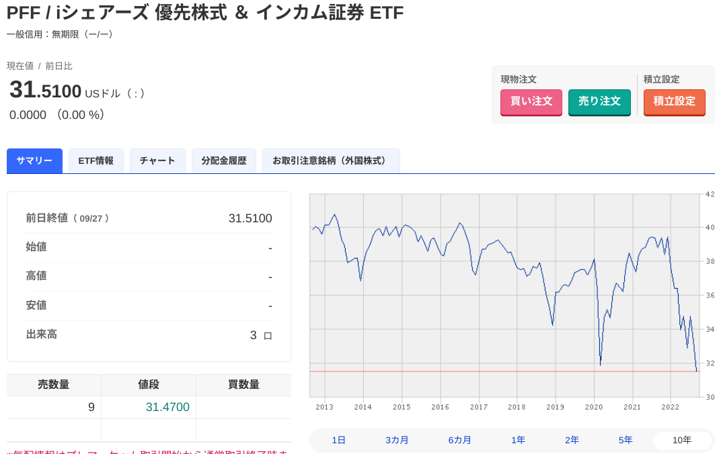
Task: Select the サマリー tab
Action: [x=34, y=161]
